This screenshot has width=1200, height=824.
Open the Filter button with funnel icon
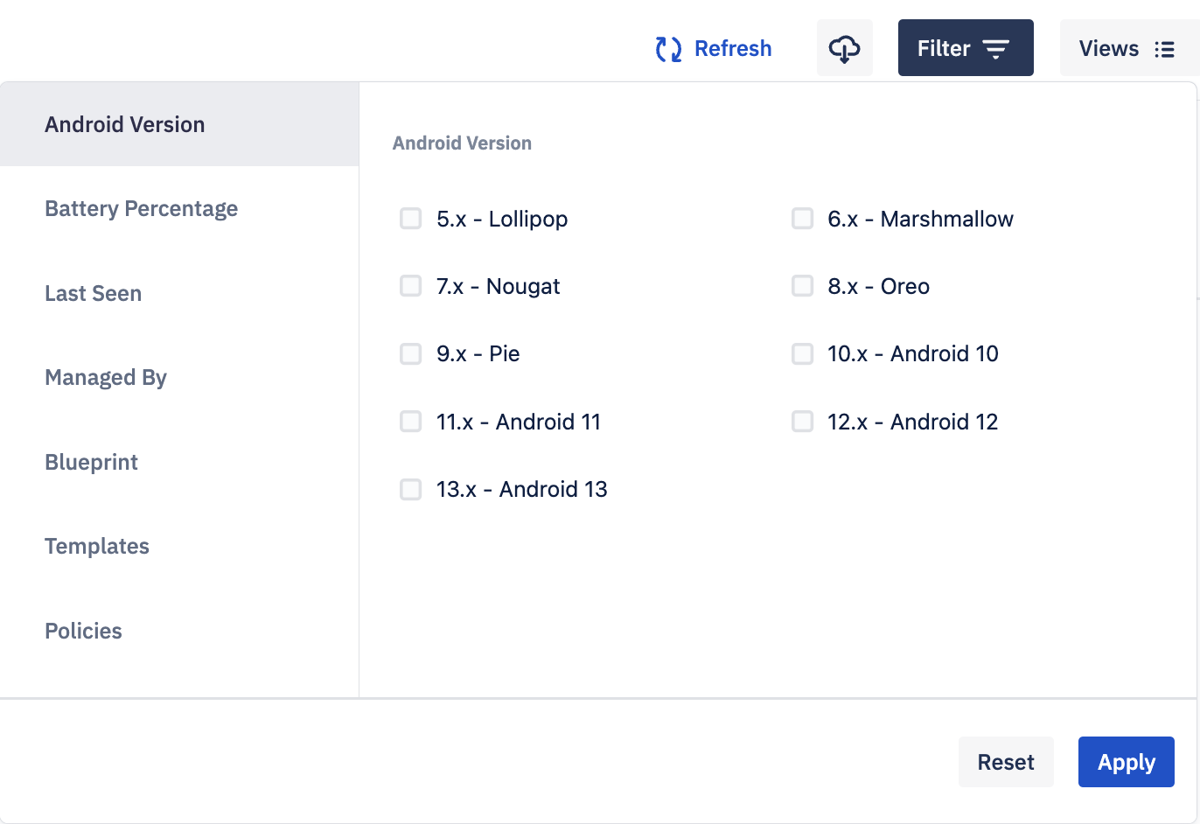coord(966,48)
